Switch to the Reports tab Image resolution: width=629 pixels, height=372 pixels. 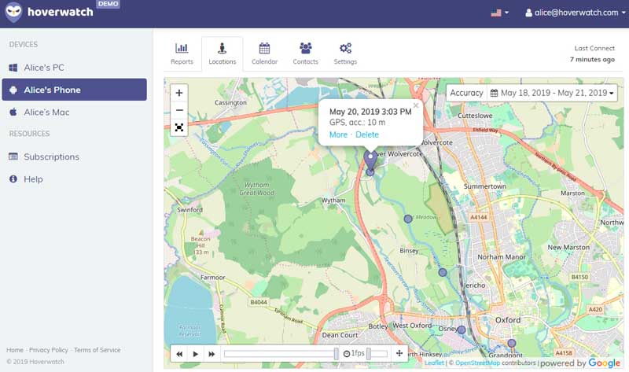[x=182, y=53]
